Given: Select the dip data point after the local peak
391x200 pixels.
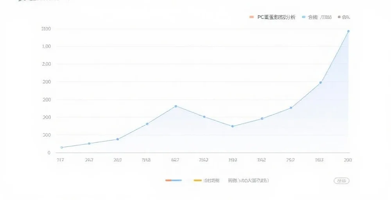Looking at the screenshot, I should 232,126.
